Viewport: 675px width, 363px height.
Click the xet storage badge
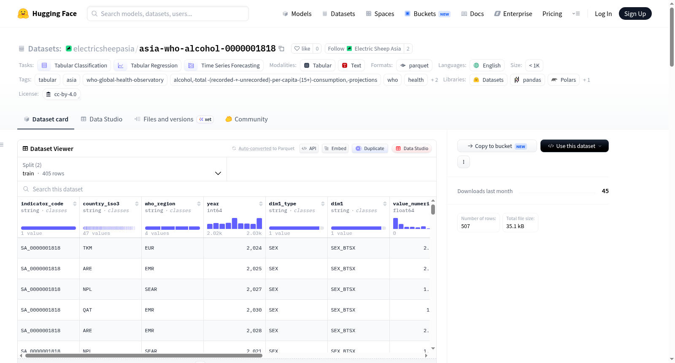pos(205,119)
